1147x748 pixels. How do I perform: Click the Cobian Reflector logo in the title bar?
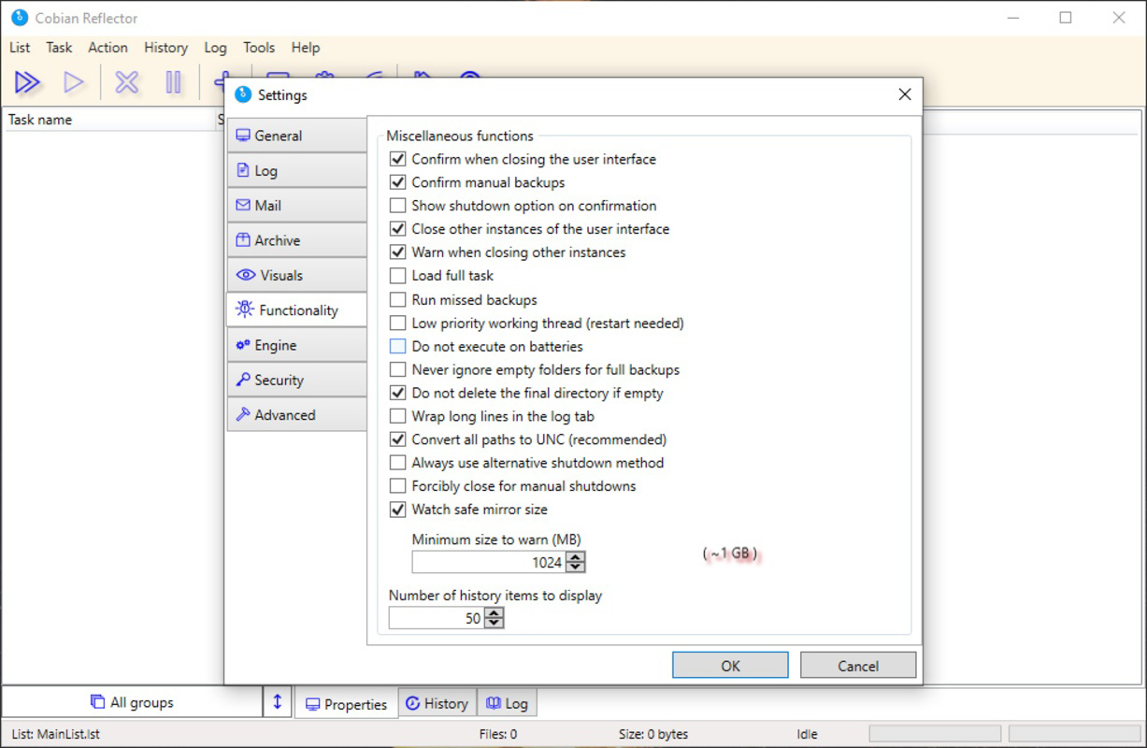pos(19,18)
